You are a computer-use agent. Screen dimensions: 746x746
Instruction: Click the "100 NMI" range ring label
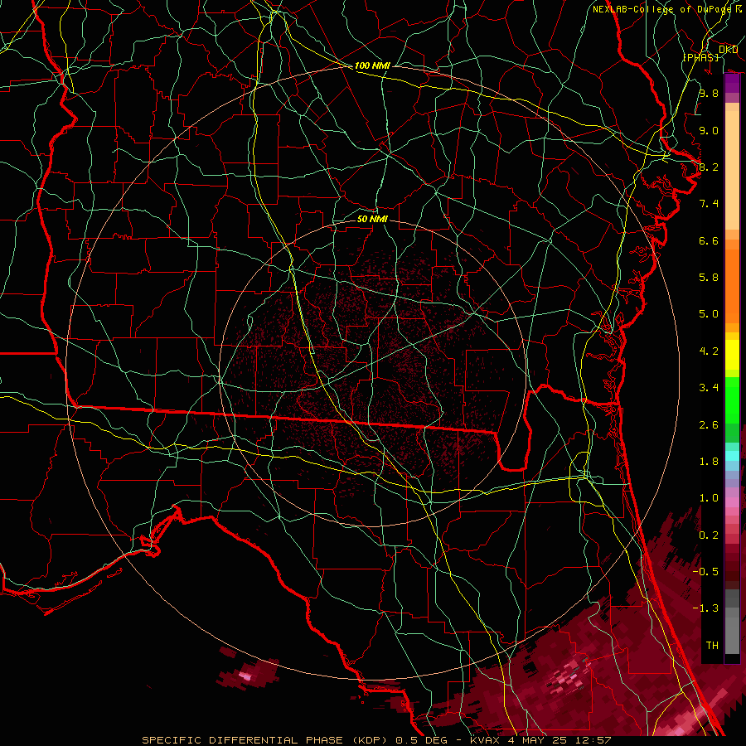pos(372,65)
